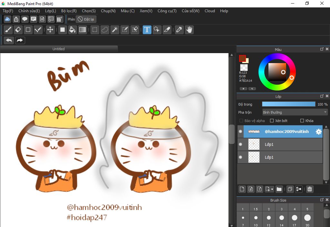The width and height of the screenshot is (330, 227).
Task: Float the Lớp layer panel
Action: coord(322,96)
